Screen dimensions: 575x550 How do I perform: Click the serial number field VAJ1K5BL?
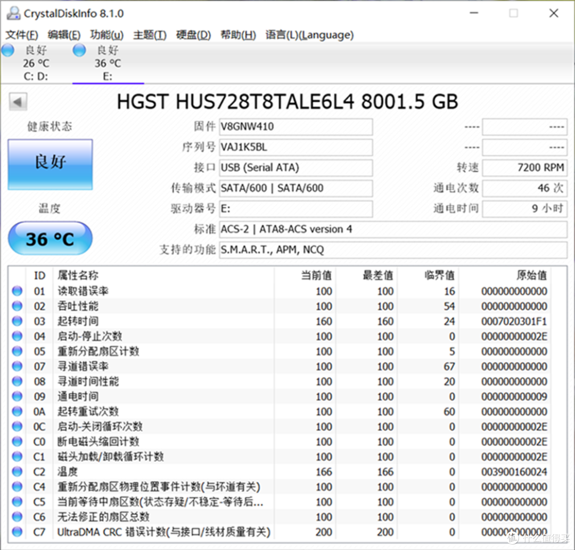coord(296,147)
